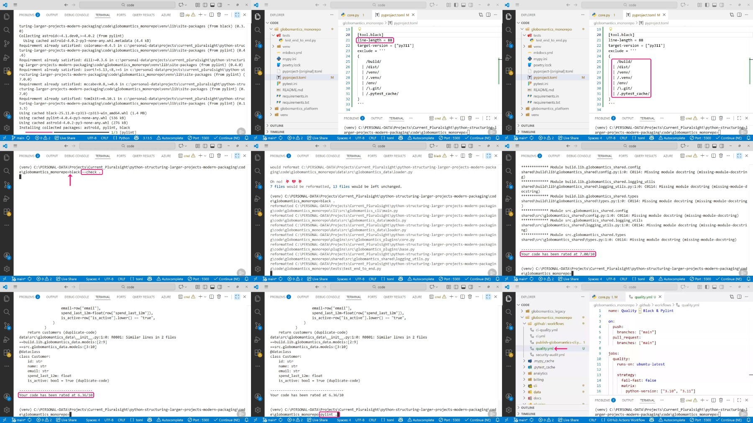Expand the analytics folder
Image resolution: width=753 pixels, height=423 pixels.
tap(540, 373)
